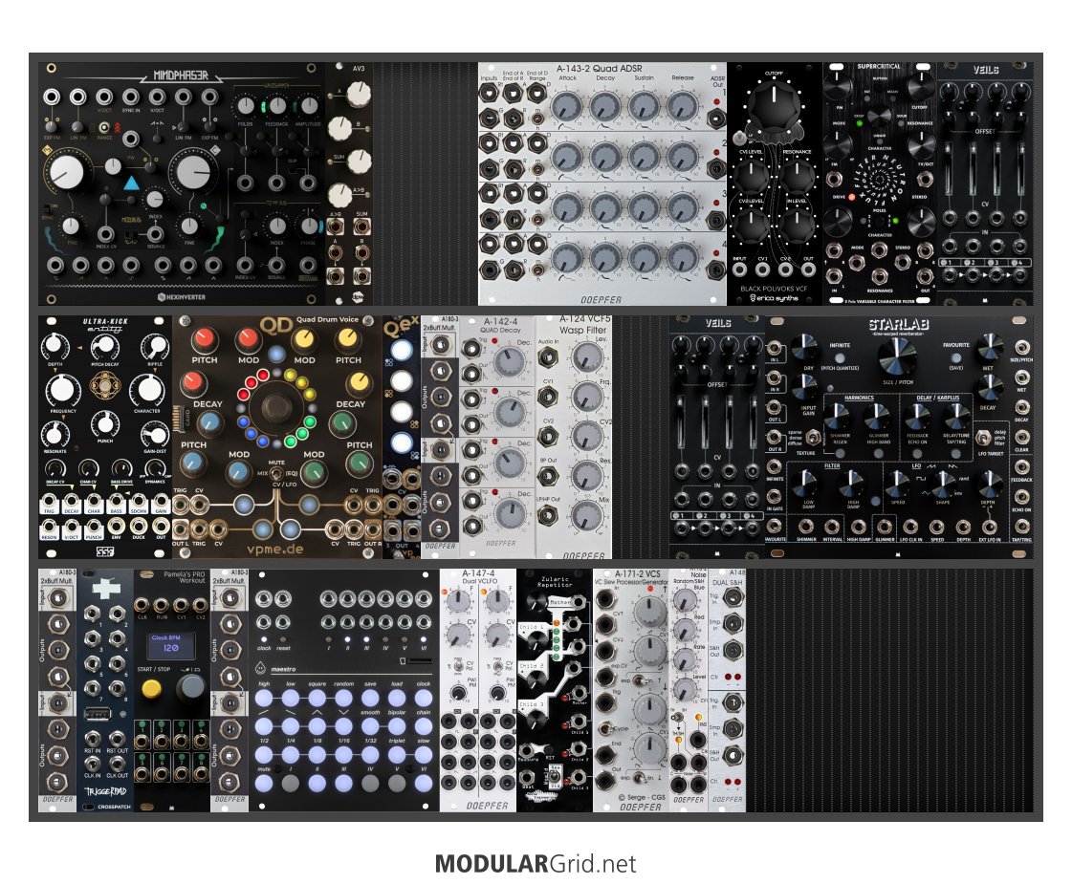Screen dimensions: 1072x884
Task: Select the 'square' waveform button on maestro
Action: pyautogui.click(x=317, y=699)
